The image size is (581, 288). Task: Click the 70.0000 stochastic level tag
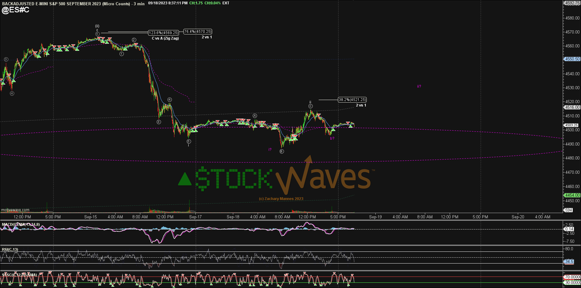click(x=572, y=277)
